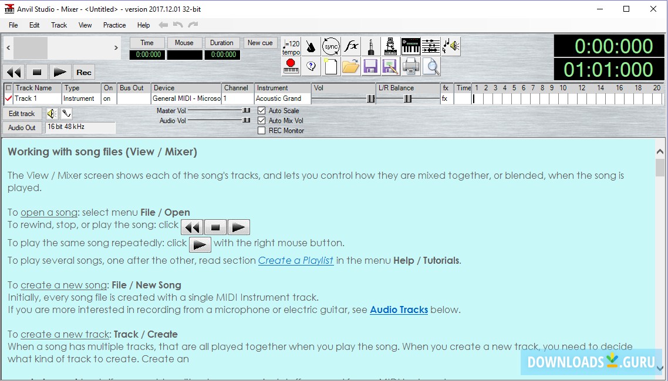Click the New cue button
The image size is (668, 381).
tap(260, 43)
